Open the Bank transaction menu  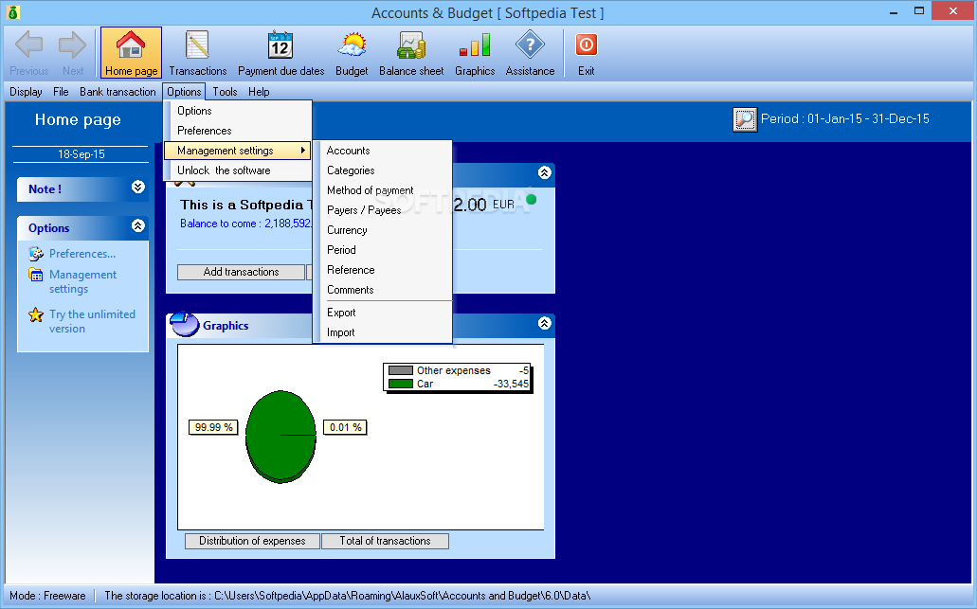[118, 92]
